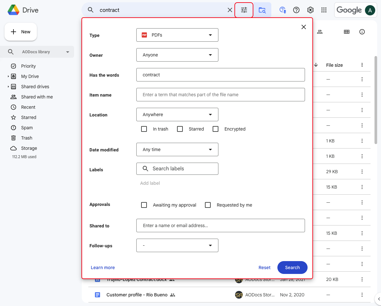Open the Customer profile - Río Bueno file

click(x=137, y=295)
